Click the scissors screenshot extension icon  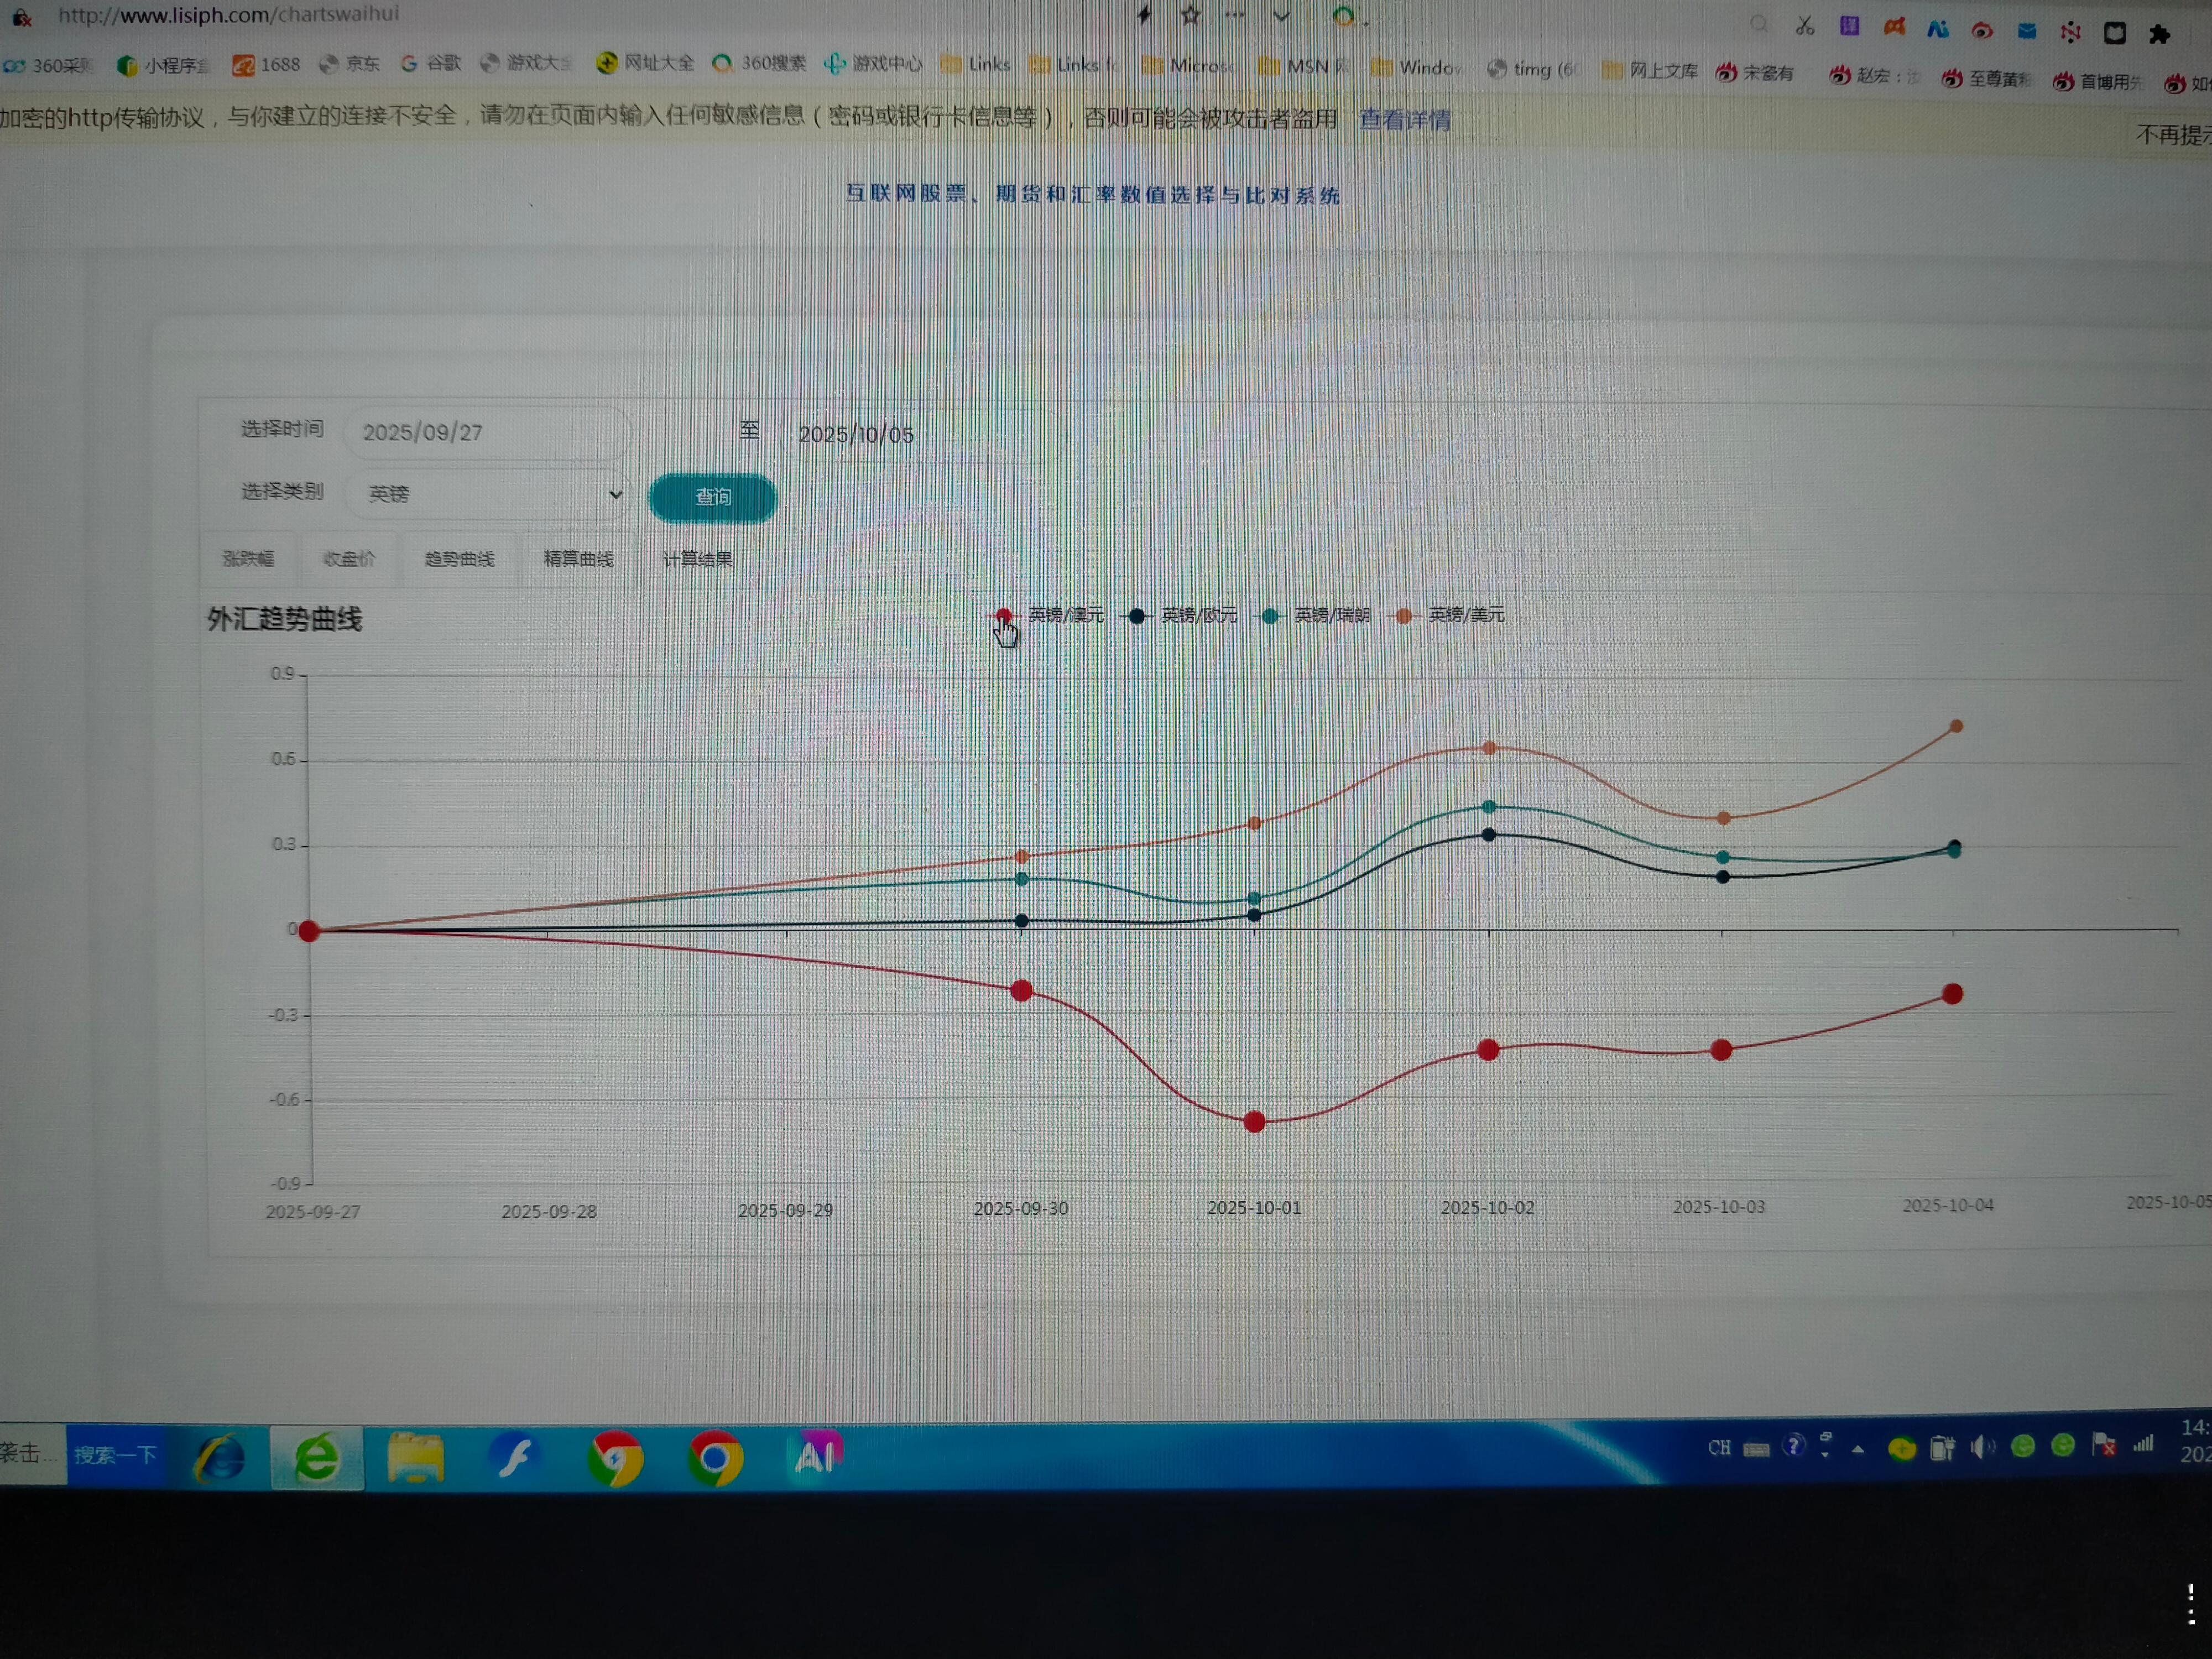click(1805, 26)
